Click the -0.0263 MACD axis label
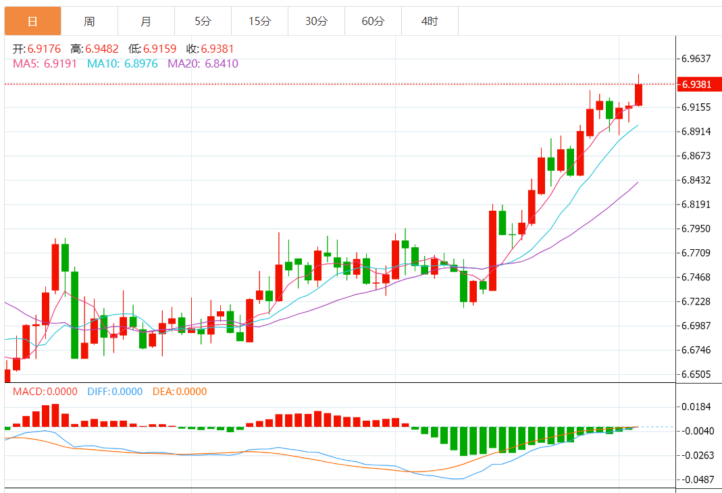Screen dimensions: 722x493 point(698,455)
